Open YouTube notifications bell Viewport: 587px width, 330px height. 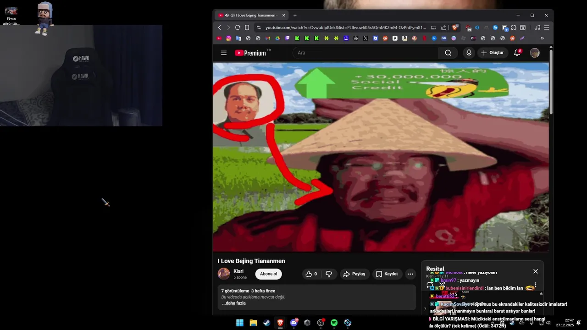517,53
